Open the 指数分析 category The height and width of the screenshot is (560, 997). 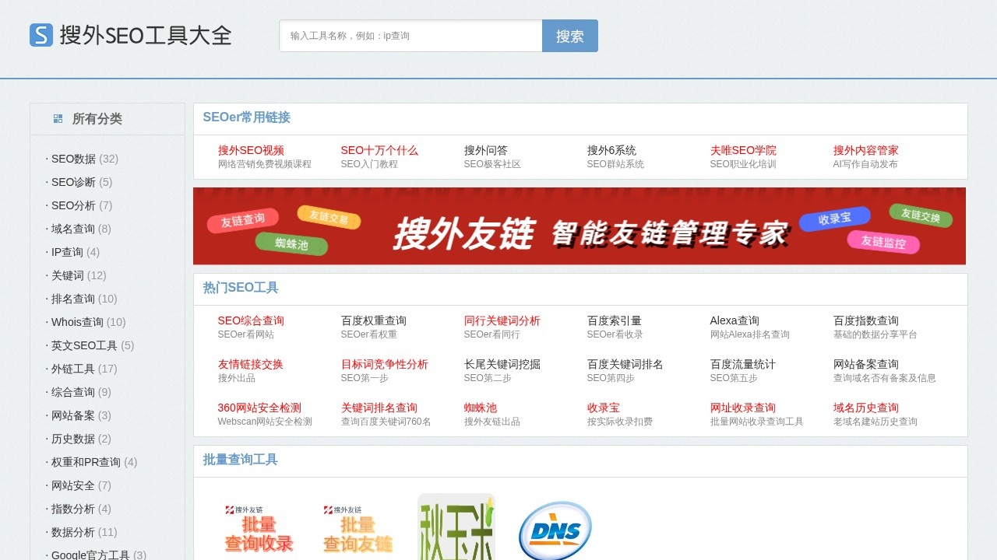pos(73,509)
